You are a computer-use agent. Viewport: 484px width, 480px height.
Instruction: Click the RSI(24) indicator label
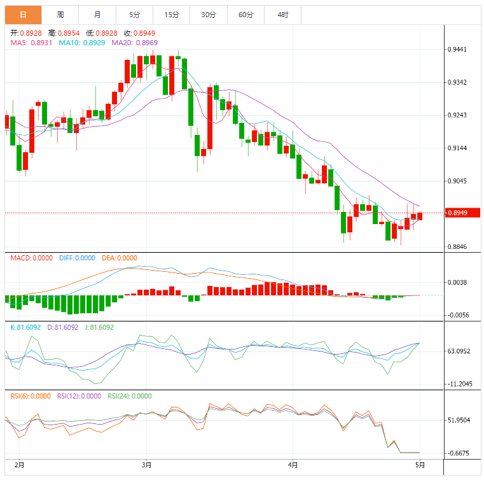[x=130, y=395]
